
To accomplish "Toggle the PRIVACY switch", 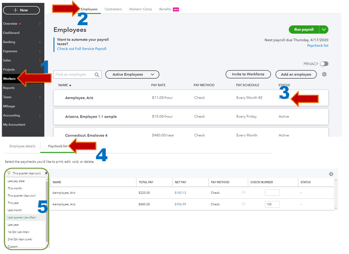I will click(324, 64).
